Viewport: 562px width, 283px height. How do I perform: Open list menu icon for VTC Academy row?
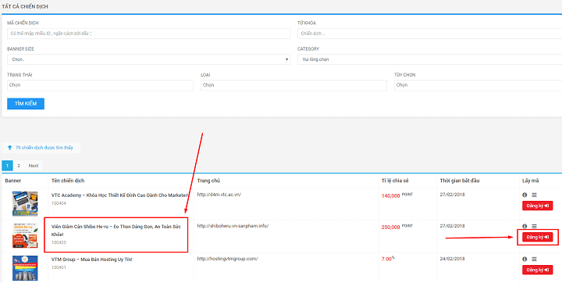(534, 195)
